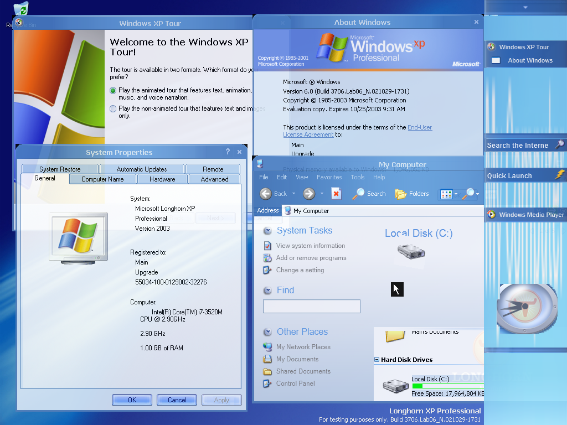
Task: Select Local Disk (C:) drive icon in list
Action: click(396, 386)
